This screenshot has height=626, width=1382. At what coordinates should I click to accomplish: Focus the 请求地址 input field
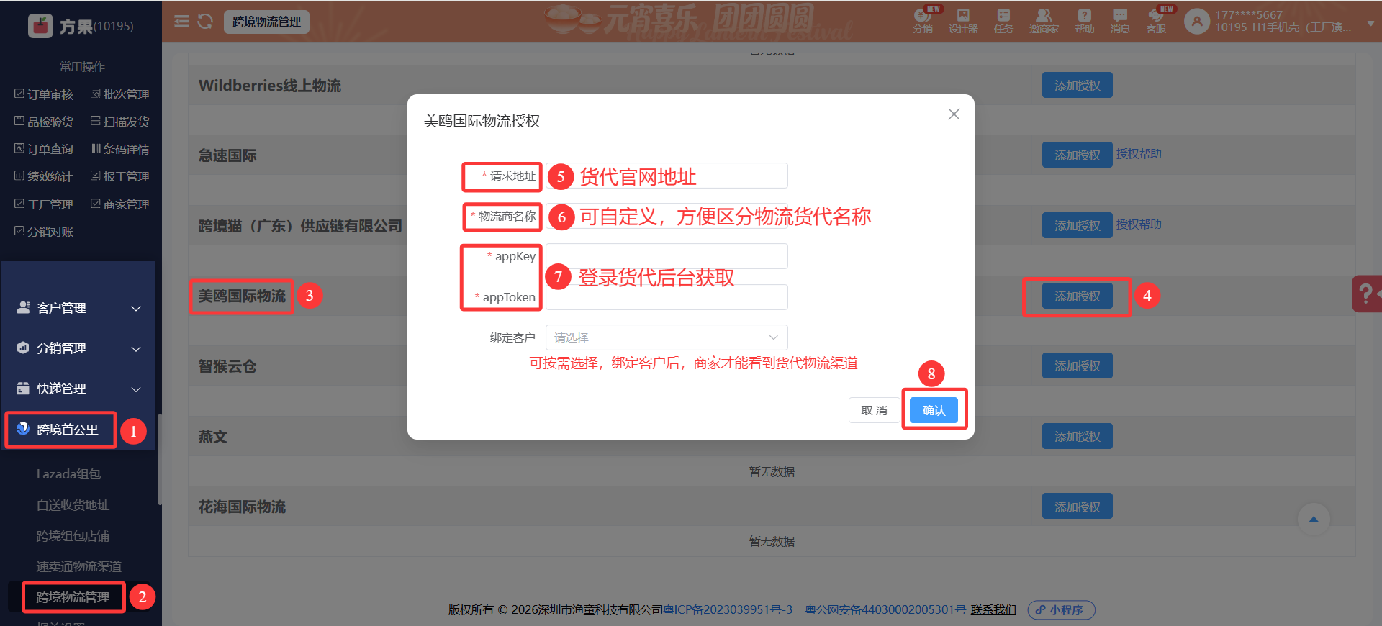[x=667, y=176]
